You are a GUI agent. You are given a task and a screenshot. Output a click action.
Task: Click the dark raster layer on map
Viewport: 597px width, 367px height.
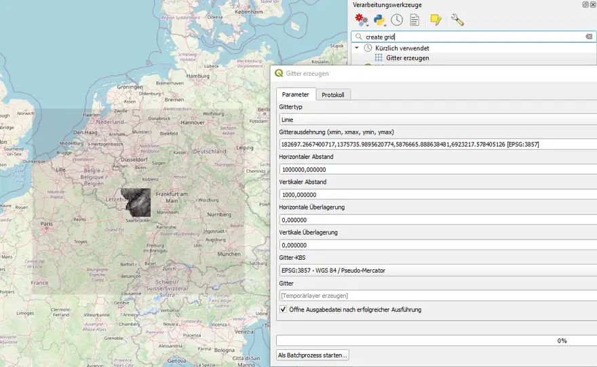(x=136, y=202)
